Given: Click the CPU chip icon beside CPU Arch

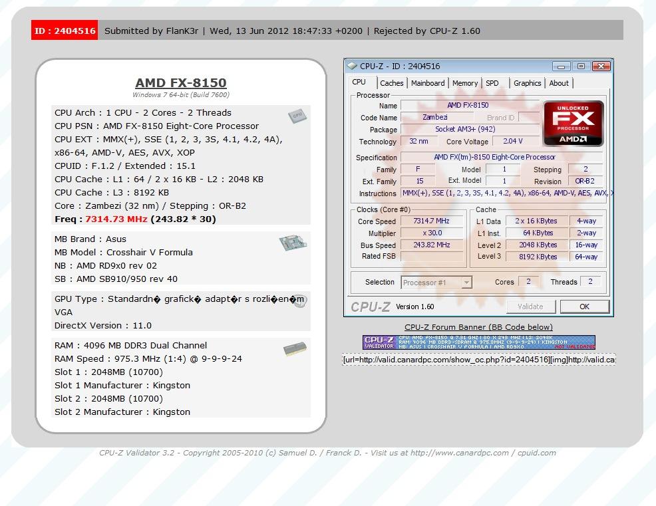Looking at the screenshot, I should pos(297,116).
